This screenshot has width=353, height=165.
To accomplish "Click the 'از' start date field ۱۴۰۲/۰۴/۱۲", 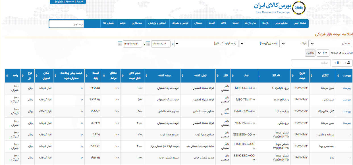I will [161, 44].
